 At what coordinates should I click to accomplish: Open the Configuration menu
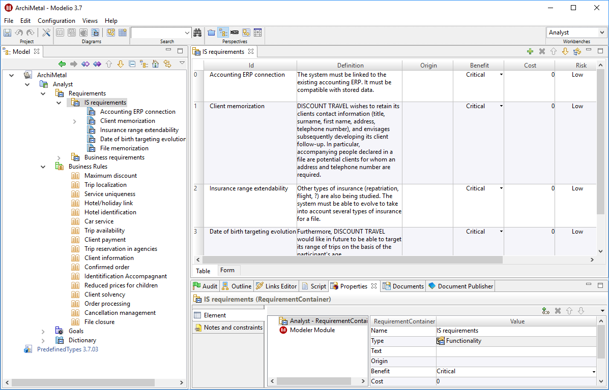tap(56, 20)
